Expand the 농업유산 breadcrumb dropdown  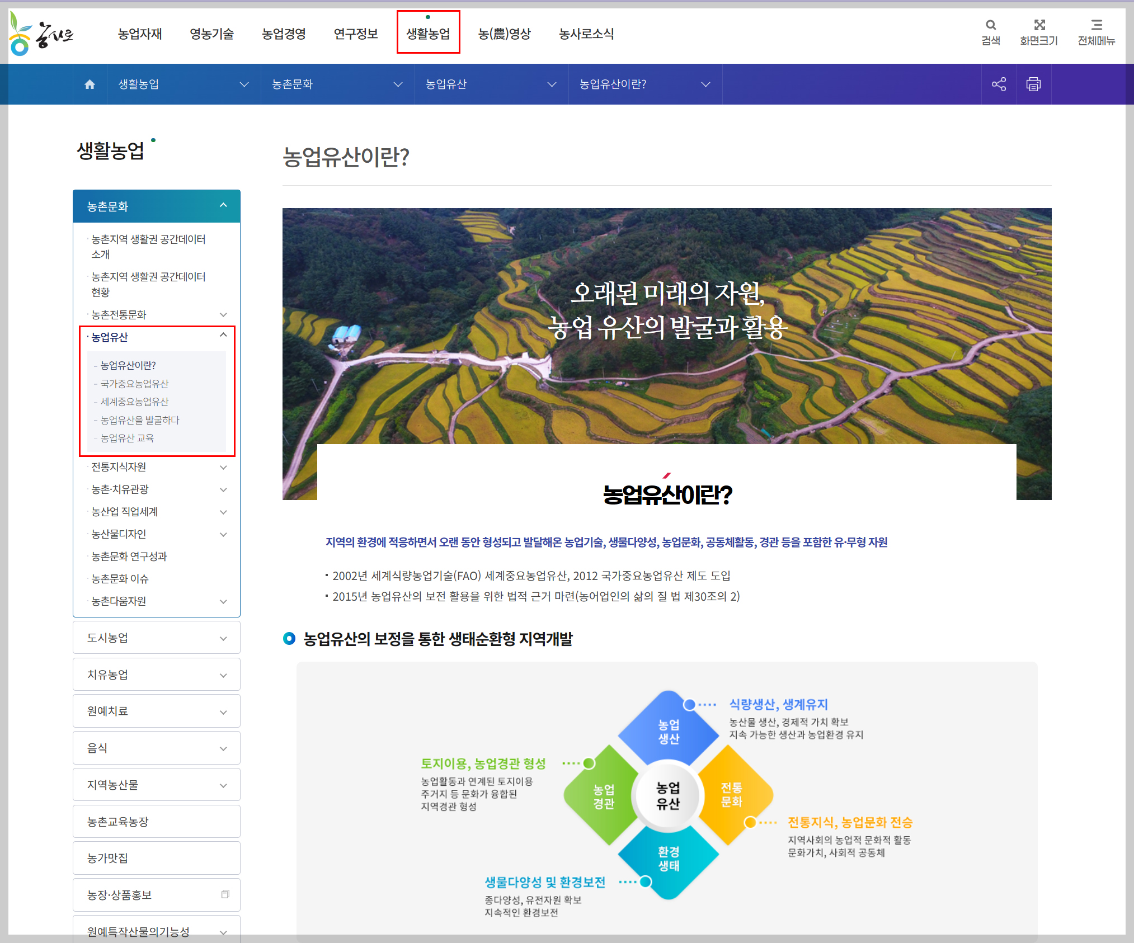pyautogui.click(x=491, y=84)
